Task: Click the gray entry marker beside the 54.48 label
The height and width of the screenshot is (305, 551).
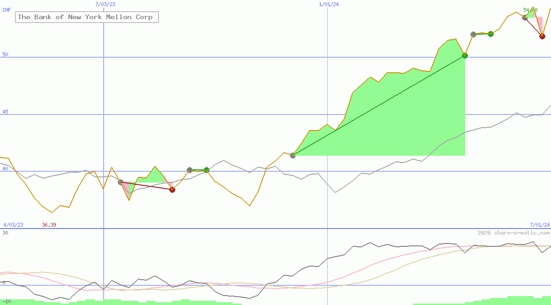Action: (x=525, y=17)
